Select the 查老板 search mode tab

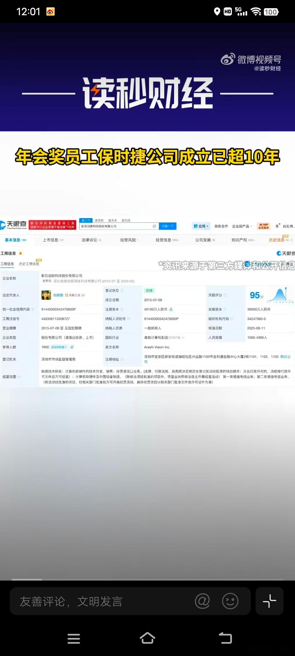[x=99, y=220]
